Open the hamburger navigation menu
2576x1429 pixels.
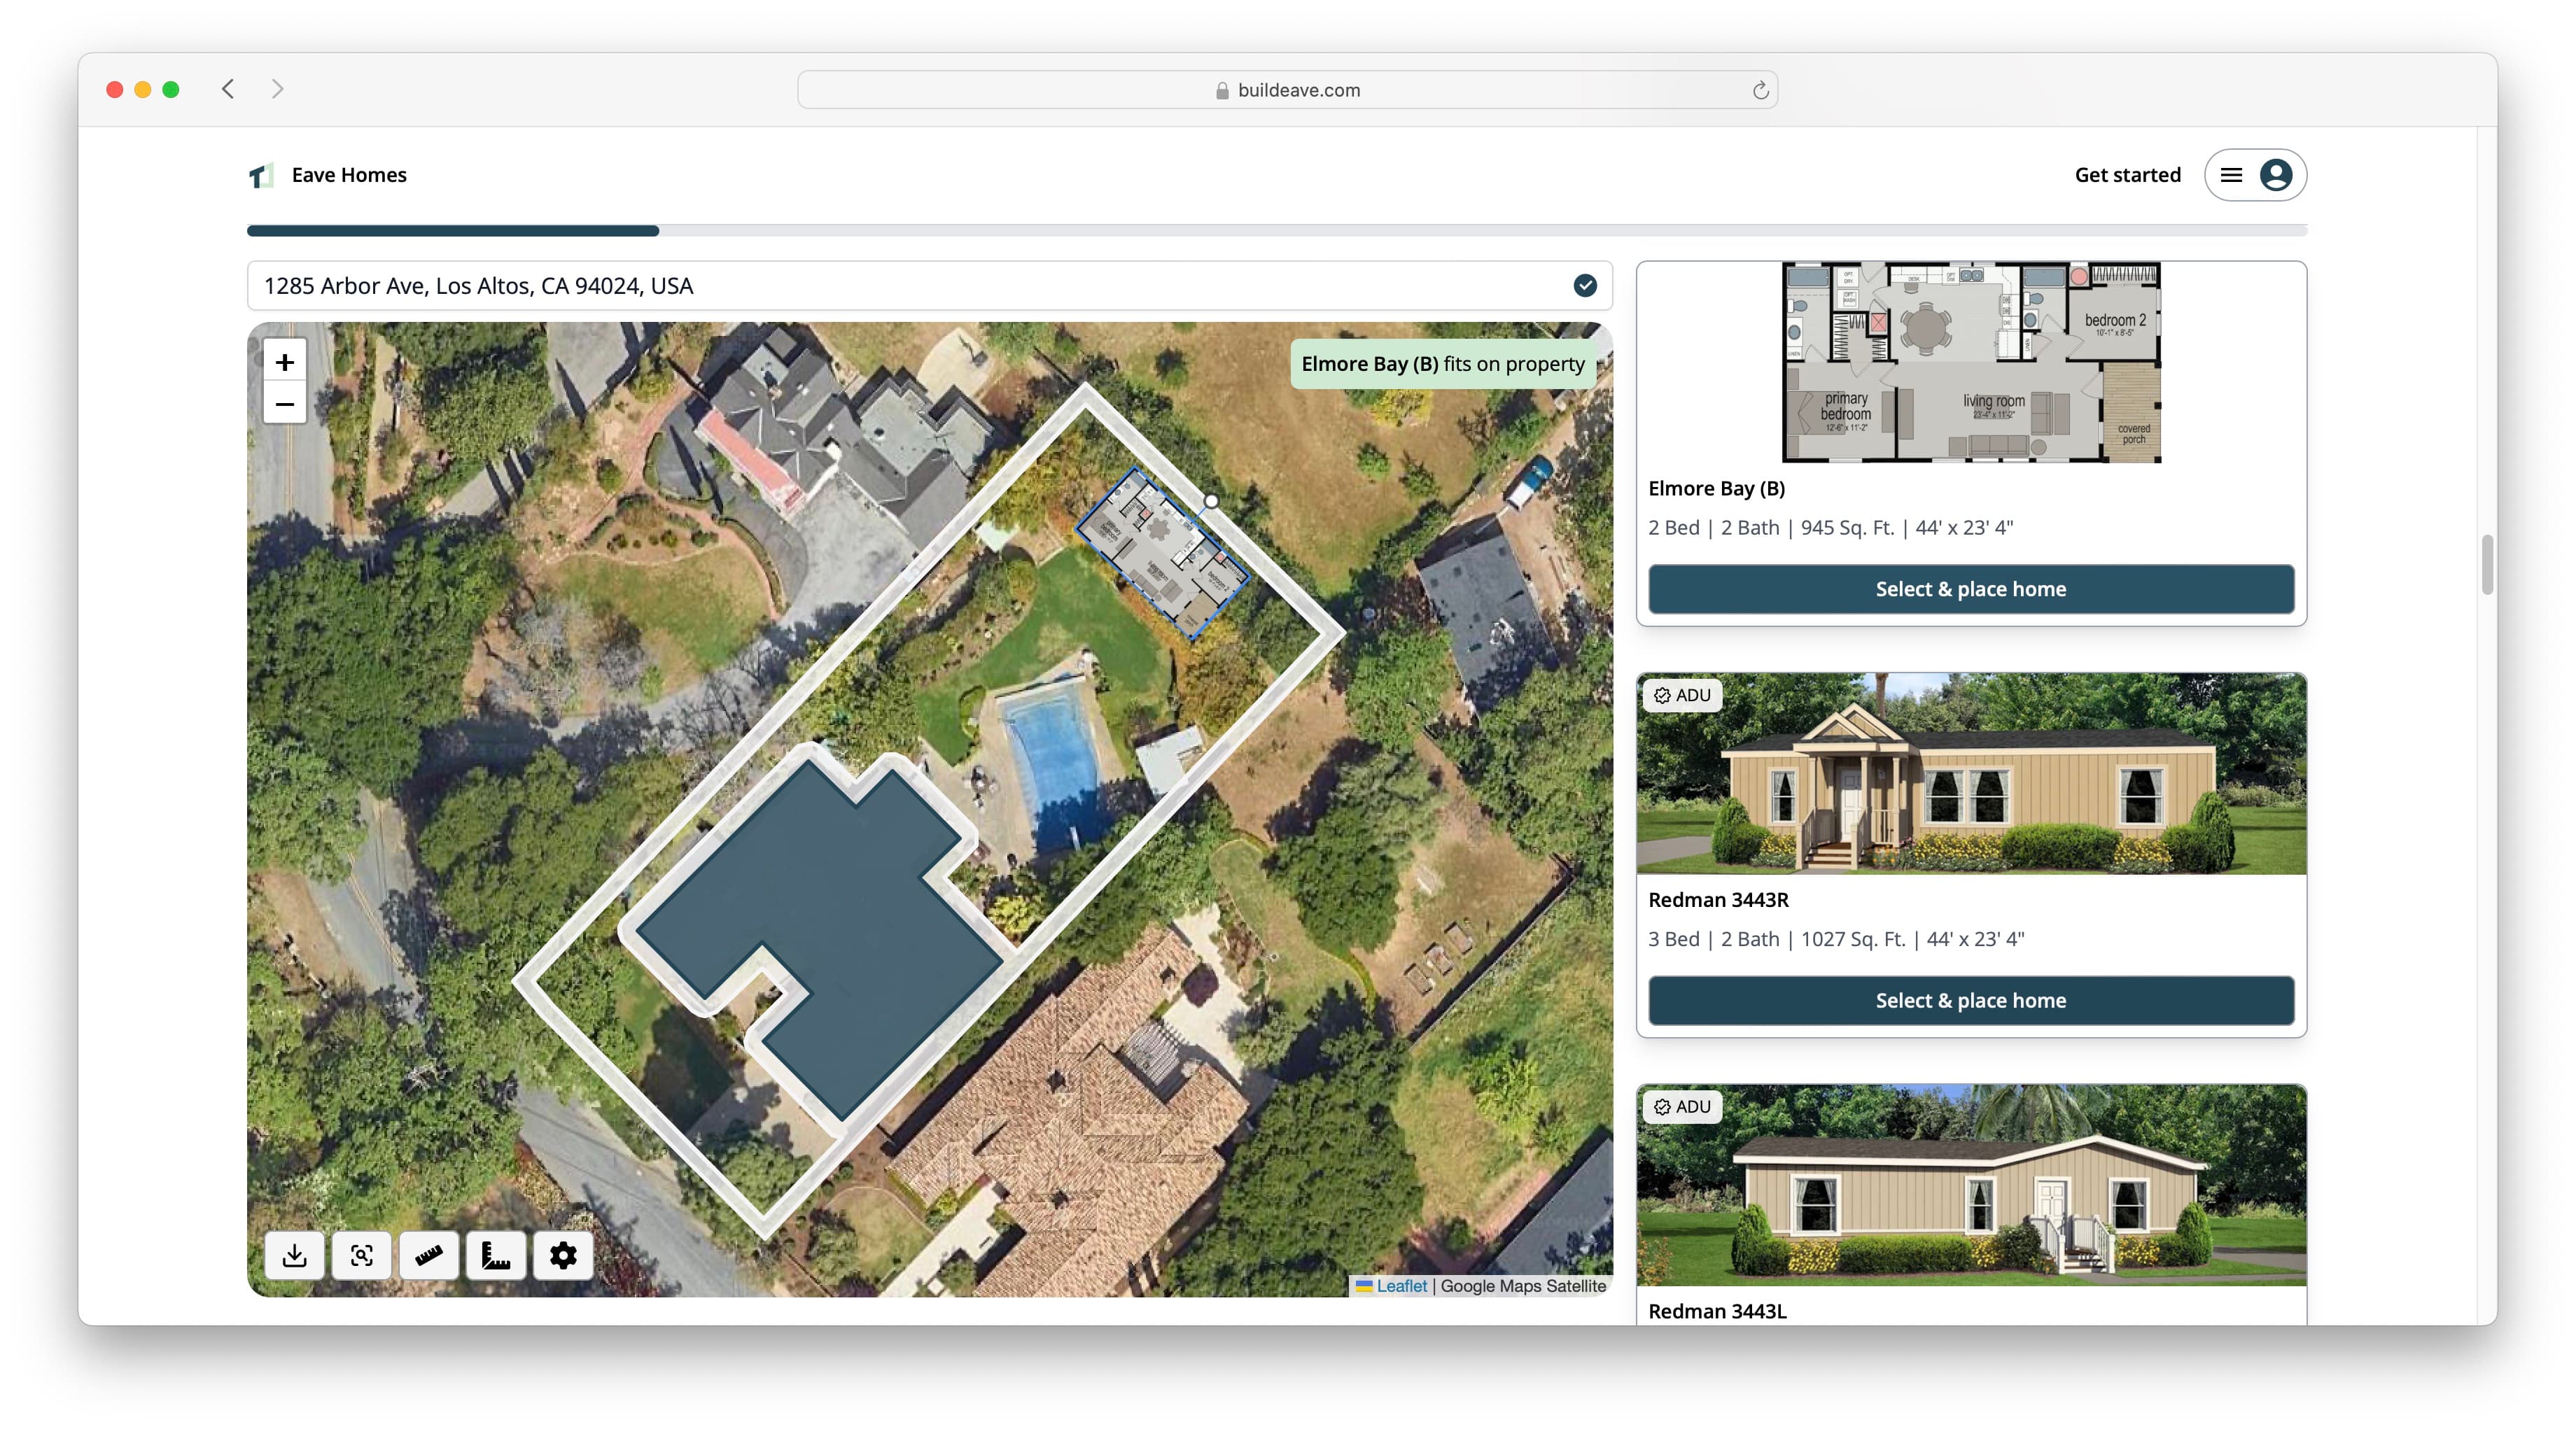(2232, 174)
